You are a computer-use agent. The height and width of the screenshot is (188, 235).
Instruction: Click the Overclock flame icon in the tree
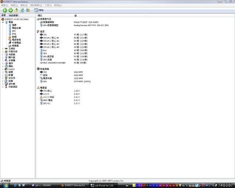[10, 37]
